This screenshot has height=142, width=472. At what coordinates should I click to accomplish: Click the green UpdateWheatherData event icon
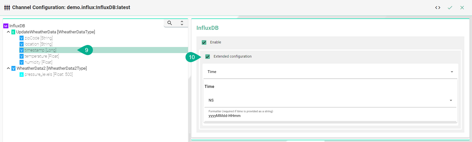click(x=13, y=32)
